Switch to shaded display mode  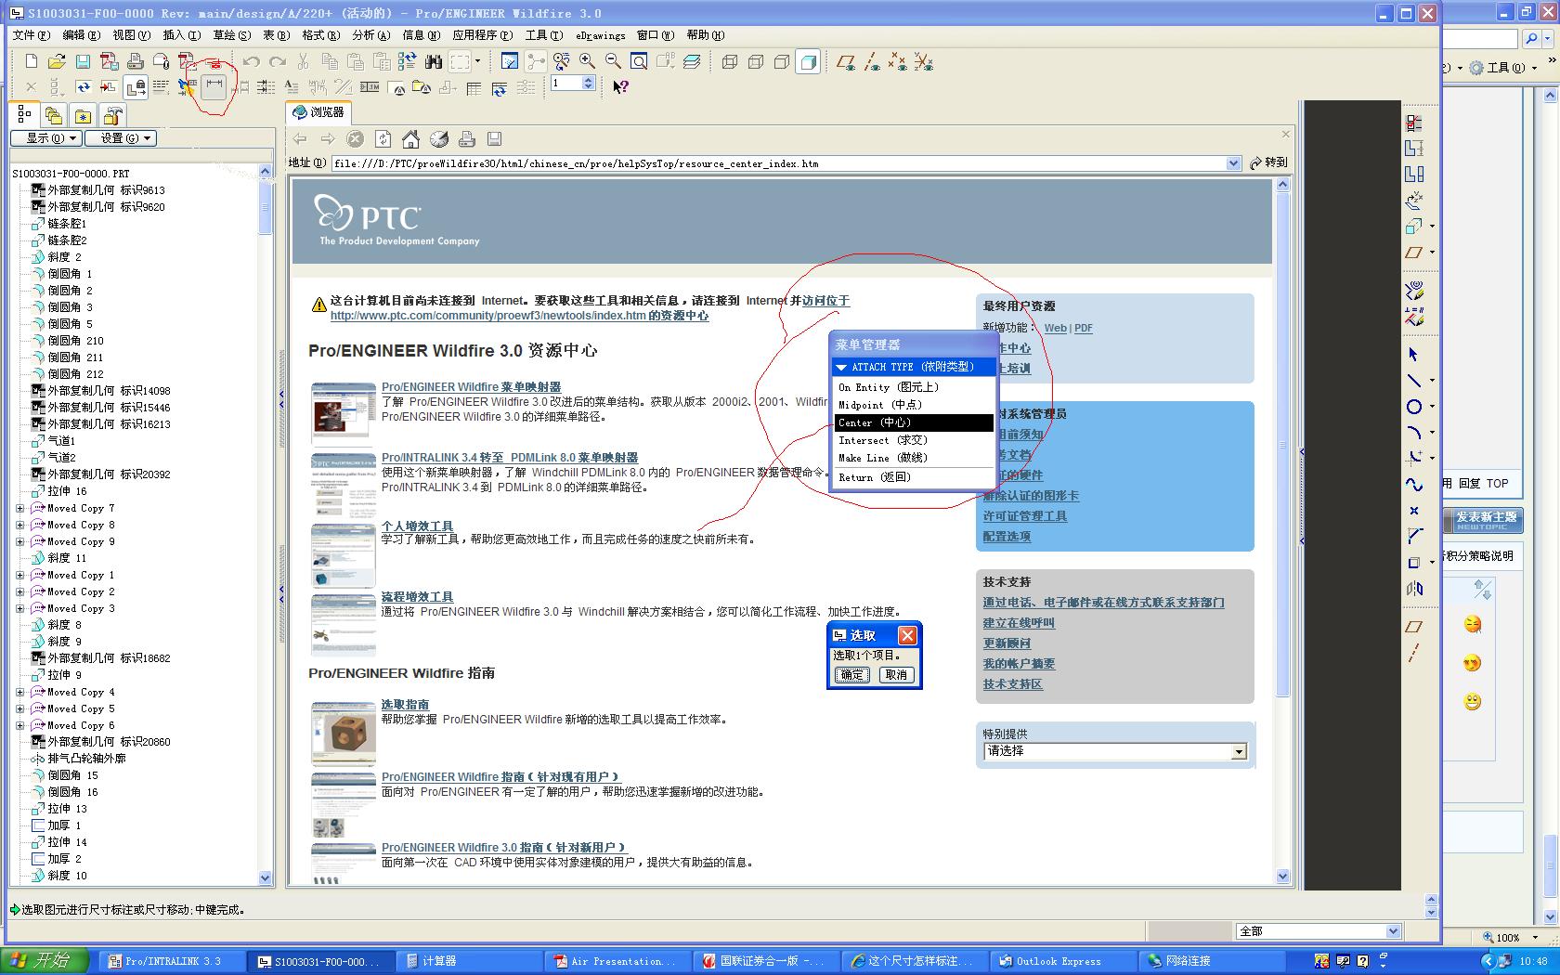tap(808, 62)
